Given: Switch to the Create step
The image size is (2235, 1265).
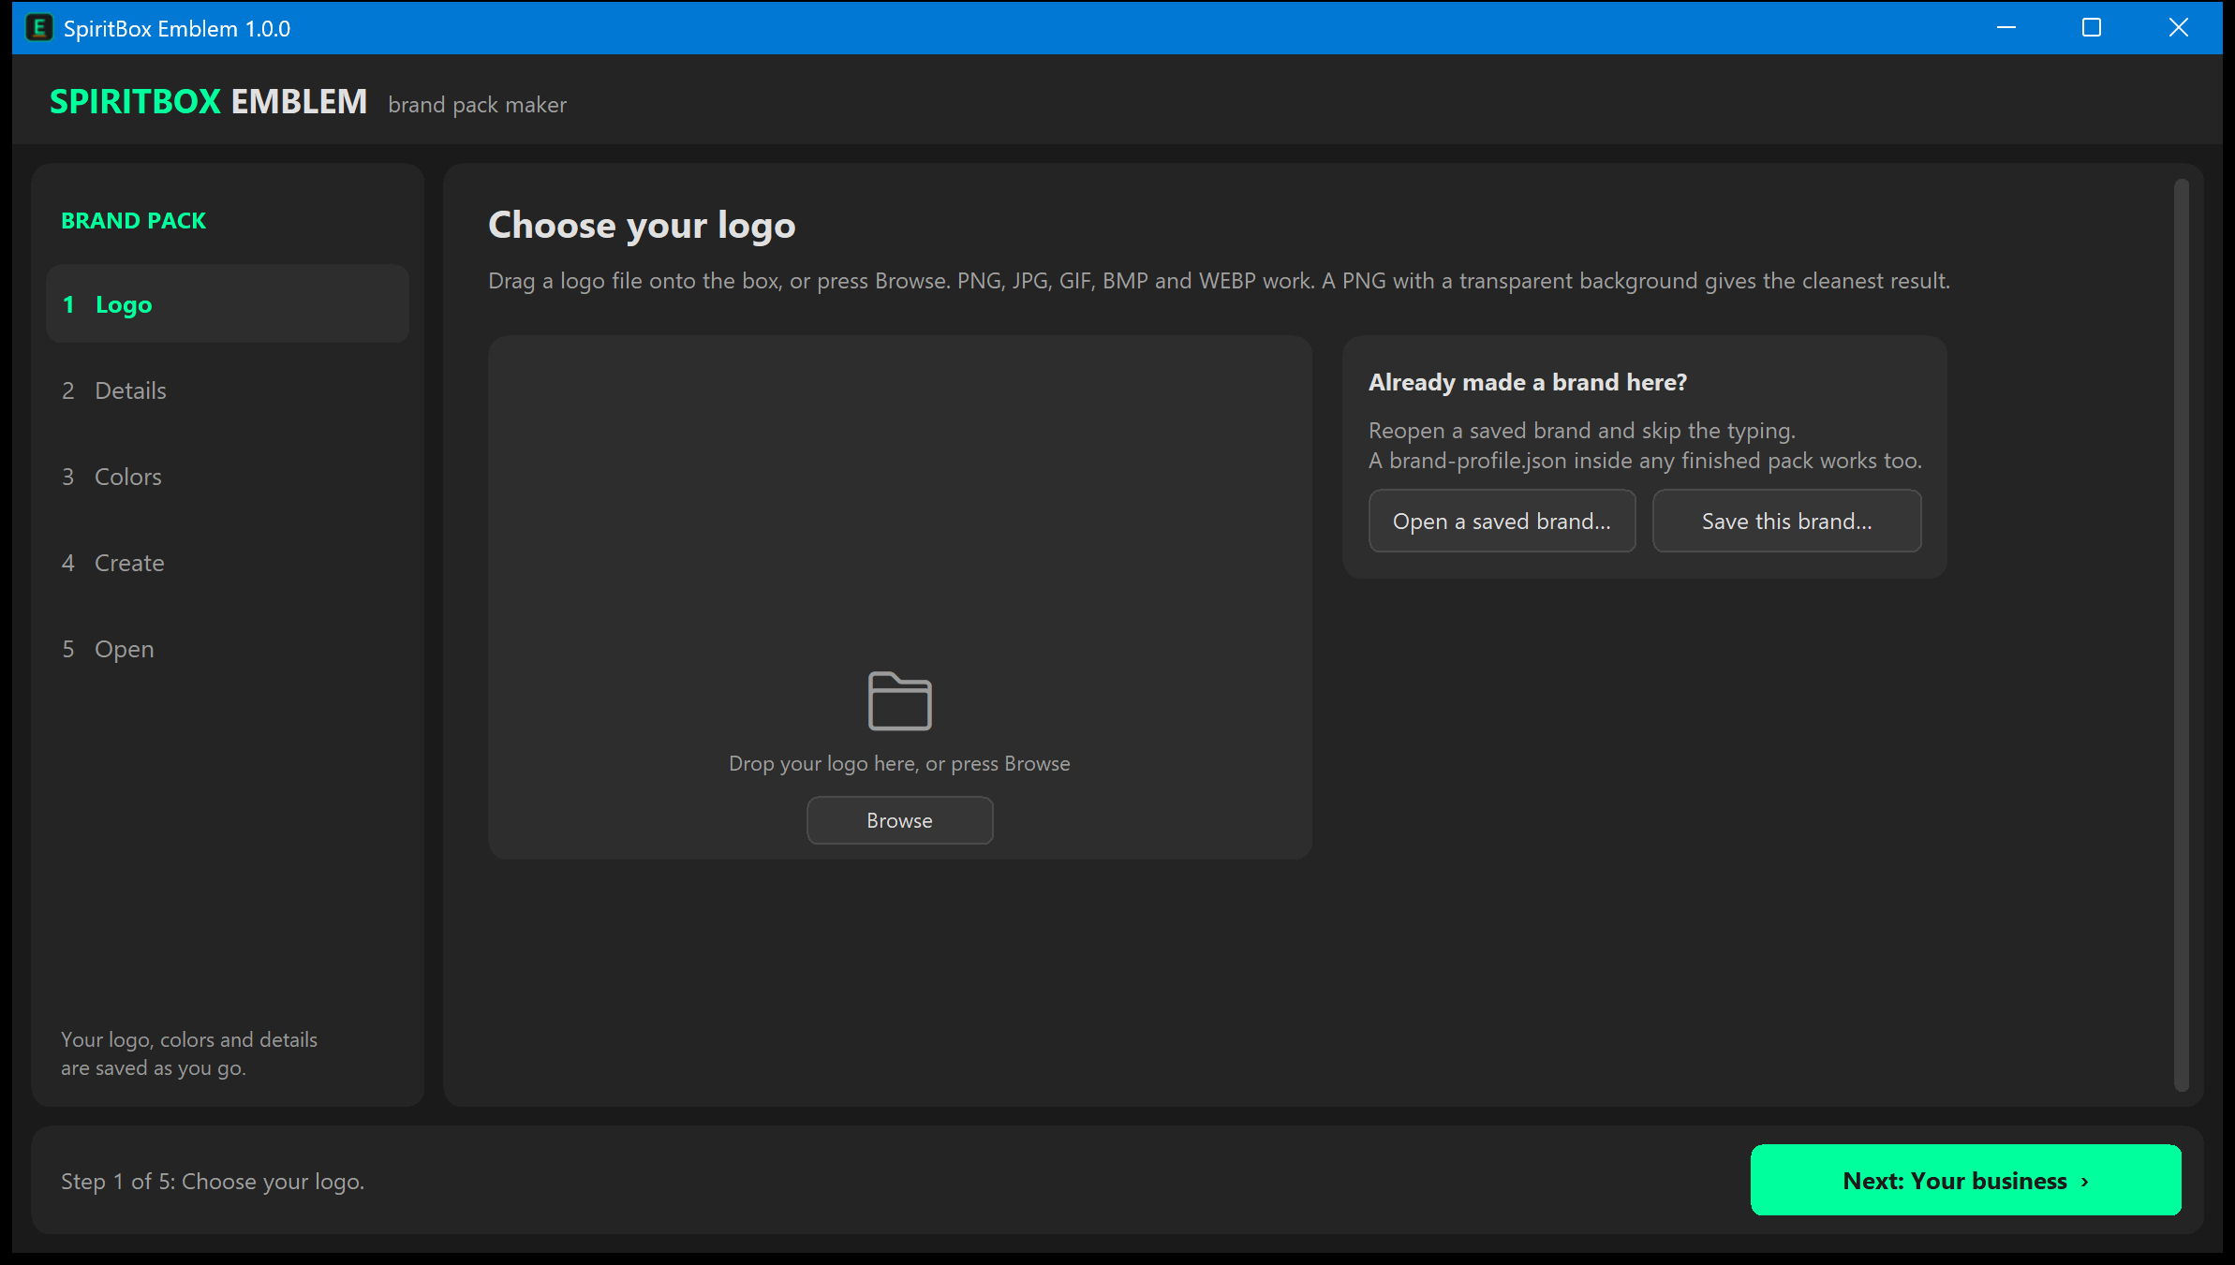Looking at the screenshot, I should (x=228, y=563).
